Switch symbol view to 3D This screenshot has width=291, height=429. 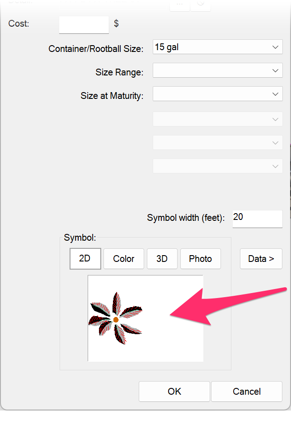click(x=162, y=259)
